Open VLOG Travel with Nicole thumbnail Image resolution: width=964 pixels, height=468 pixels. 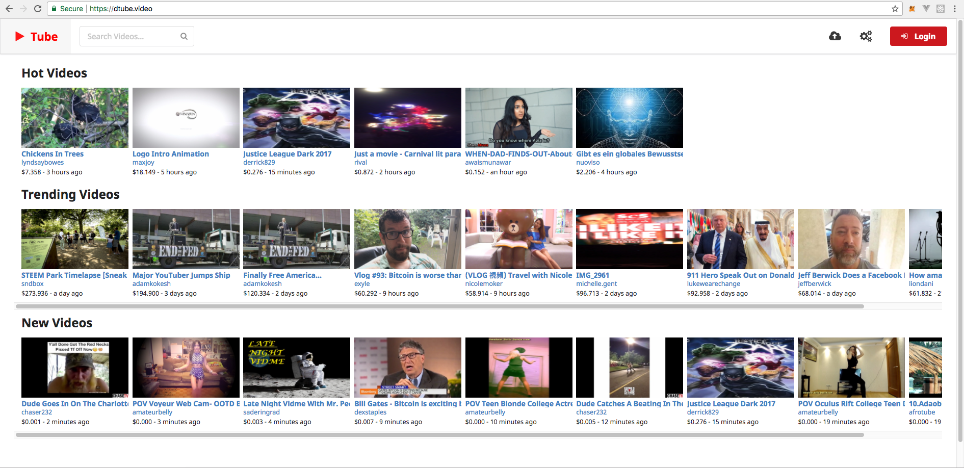point(519,239)
